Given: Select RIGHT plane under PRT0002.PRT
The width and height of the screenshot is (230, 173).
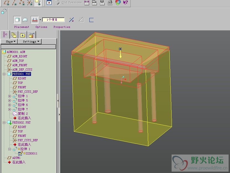Looking at the screenshot, I should click(22, 127).
